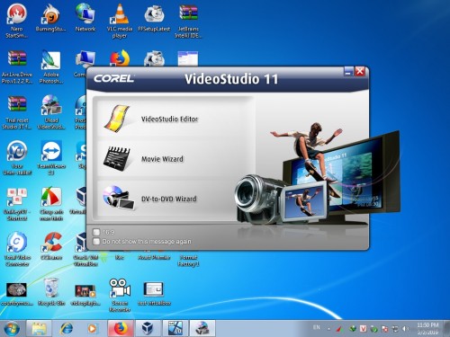Select the Nero StartSmart desktop icon
This screenshot has height=337, width=450.
pyautogui.click(x=17, y=21)
